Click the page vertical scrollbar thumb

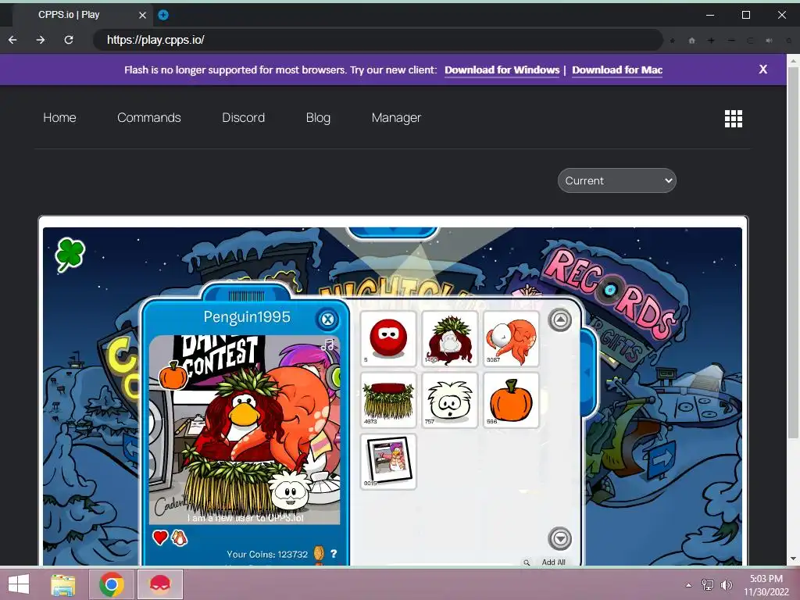click(x=793, y=252)
